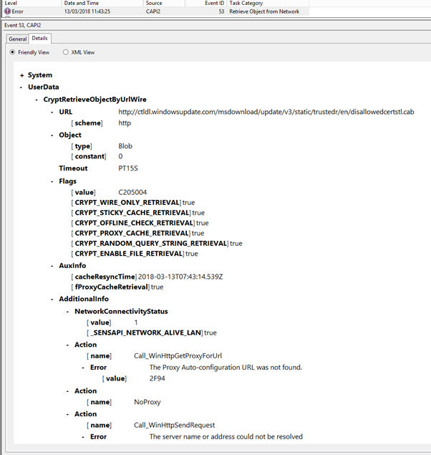431x455 pixels.
Task: Switch to the General tab
Action: [17, 38]
